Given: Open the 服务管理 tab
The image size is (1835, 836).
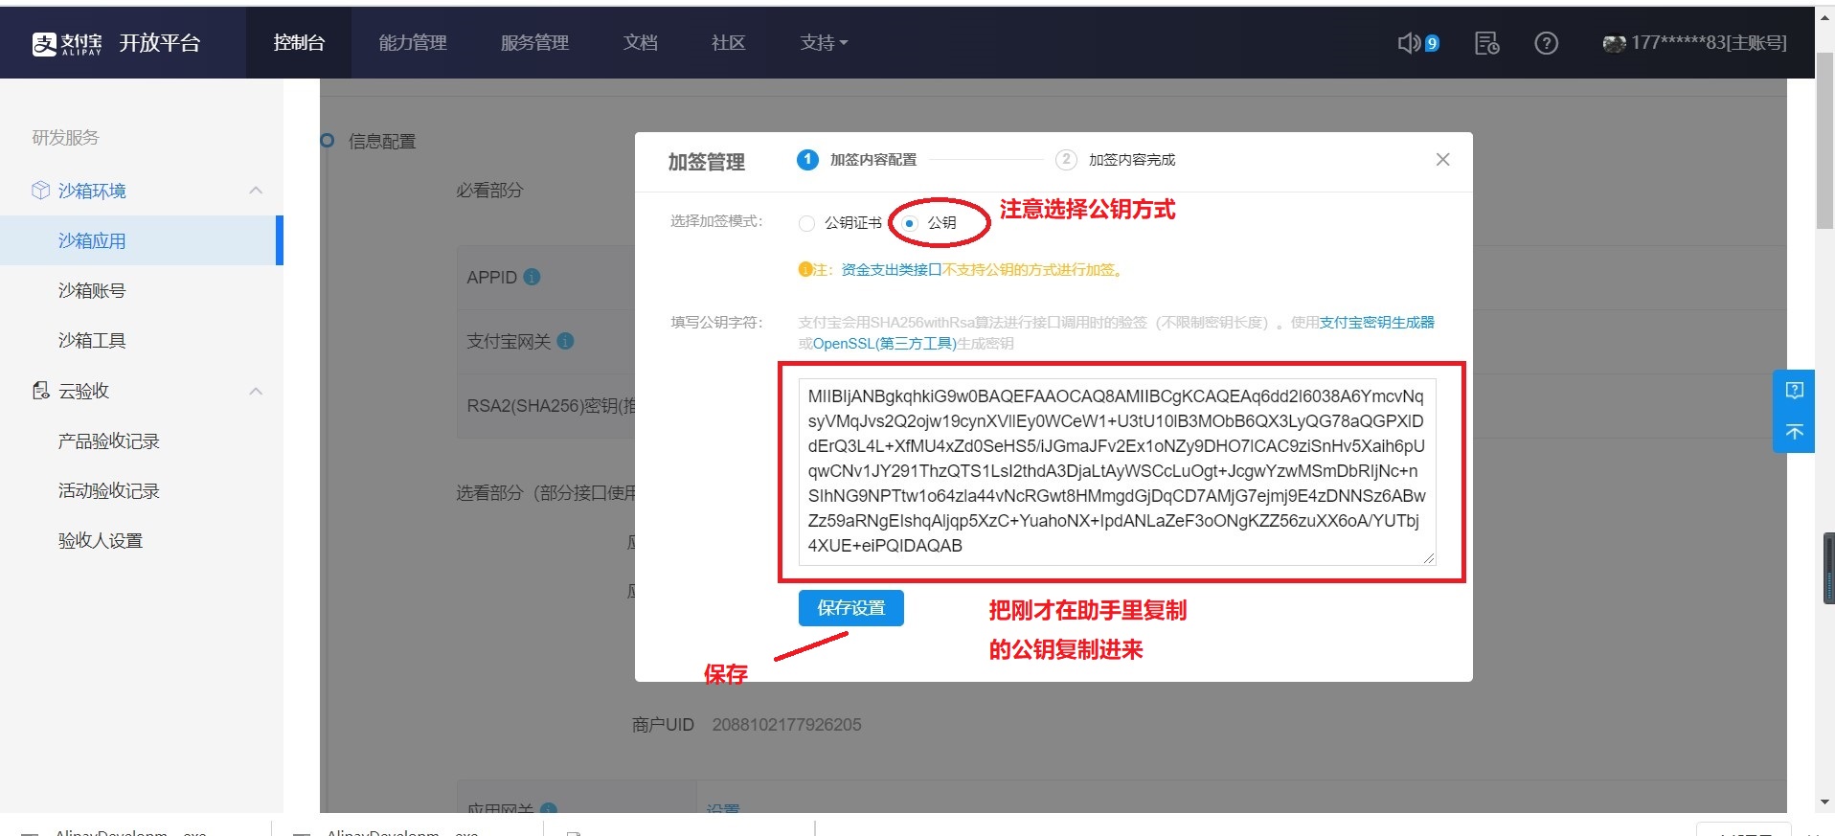Looking at the screenshot, I should pyautogui.click(x=534, y=43).
